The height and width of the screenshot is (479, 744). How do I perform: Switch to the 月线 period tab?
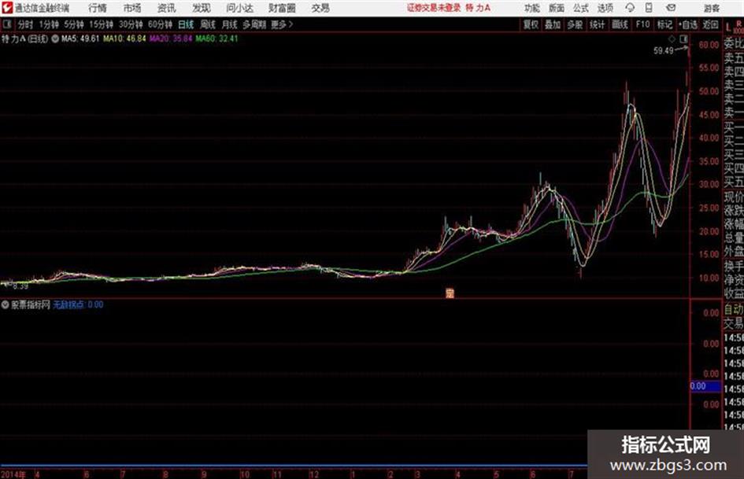[230, 24]
